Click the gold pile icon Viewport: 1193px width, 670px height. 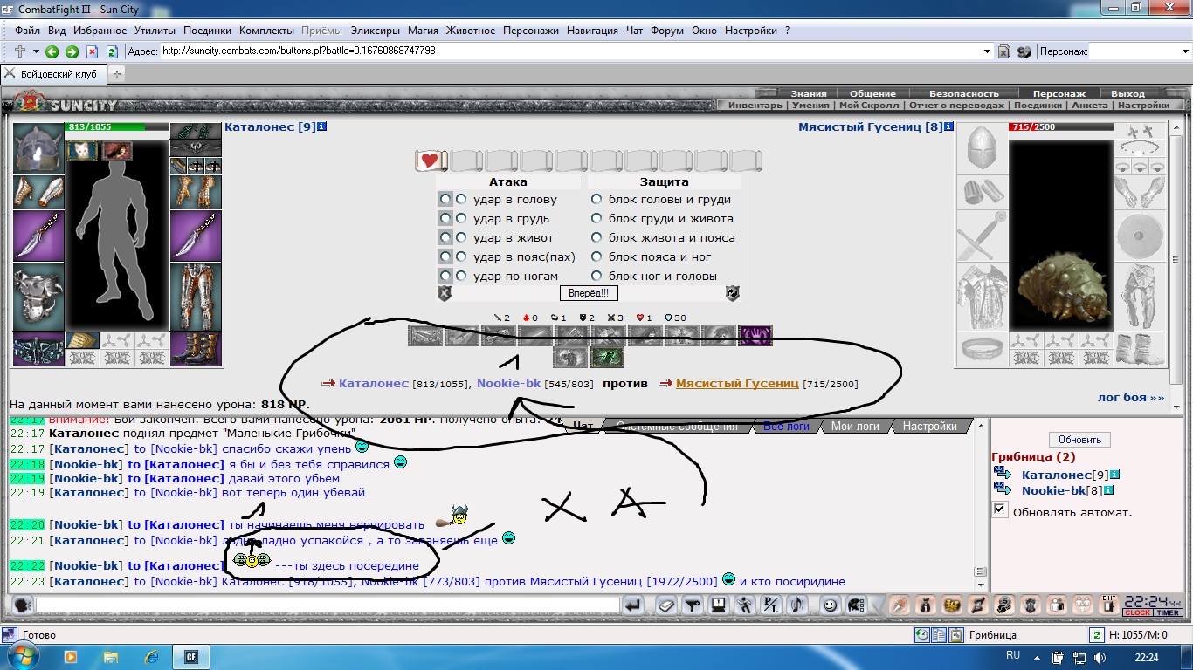tap(951, 605)
